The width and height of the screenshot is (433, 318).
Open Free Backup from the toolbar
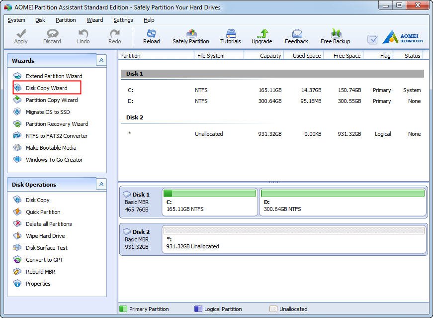pos(335,36)
